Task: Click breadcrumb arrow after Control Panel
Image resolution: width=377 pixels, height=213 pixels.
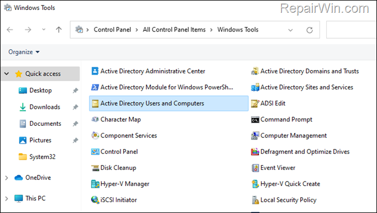Action: tap(137, 30)
